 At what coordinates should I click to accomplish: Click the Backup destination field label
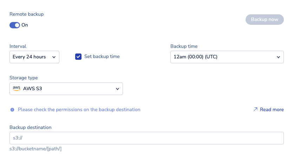coord(31,128)
